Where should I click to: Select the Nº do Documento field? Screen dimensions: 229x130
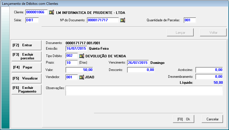tap(103, 20)
